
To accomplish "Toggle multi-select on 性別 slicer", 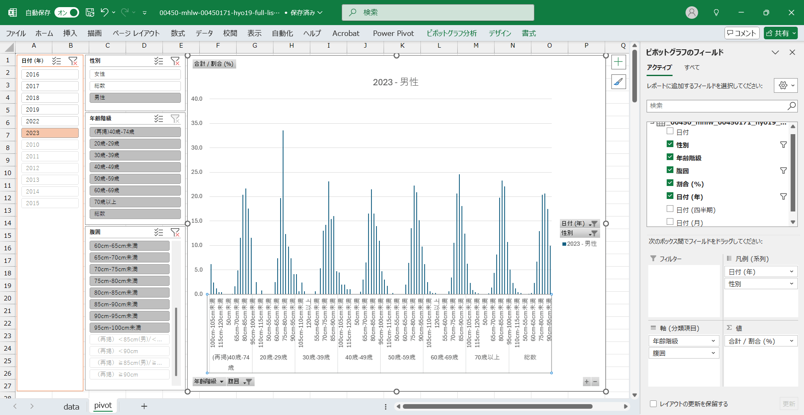I will point(159,61).
